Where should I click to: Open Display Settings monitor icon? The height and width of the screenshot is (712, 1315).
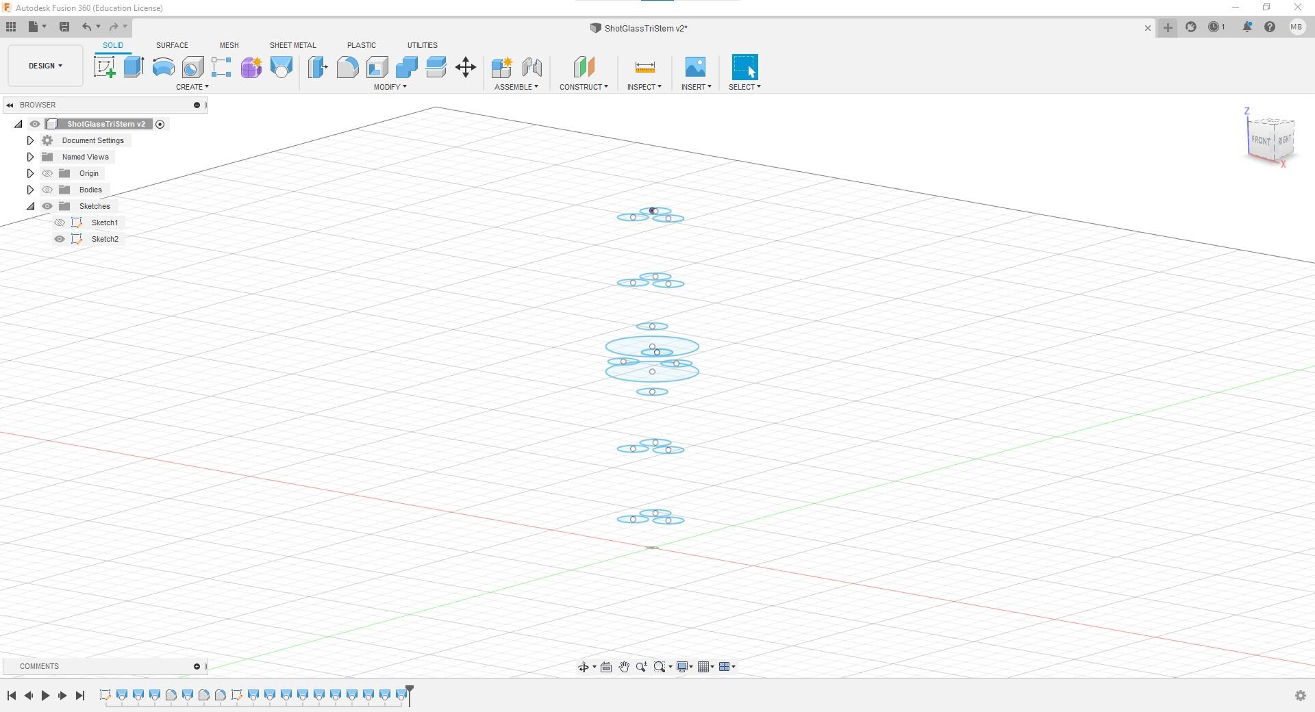682,667
